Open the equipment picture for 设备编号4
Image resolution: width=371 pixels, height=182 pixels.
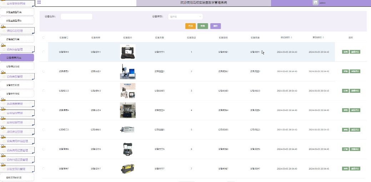pyautogui.click(x=128, y=110)
